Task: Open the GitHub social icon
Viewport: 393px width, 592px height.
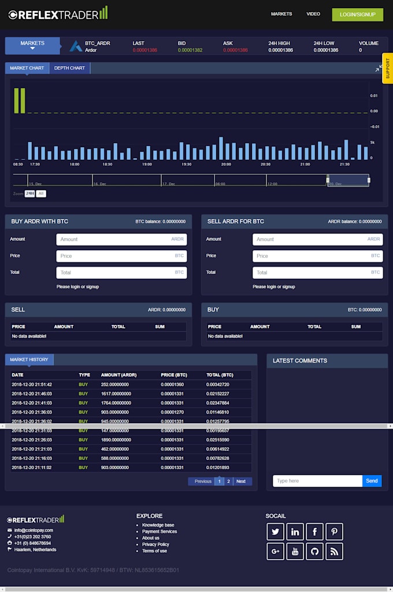Action: point(314,551)
